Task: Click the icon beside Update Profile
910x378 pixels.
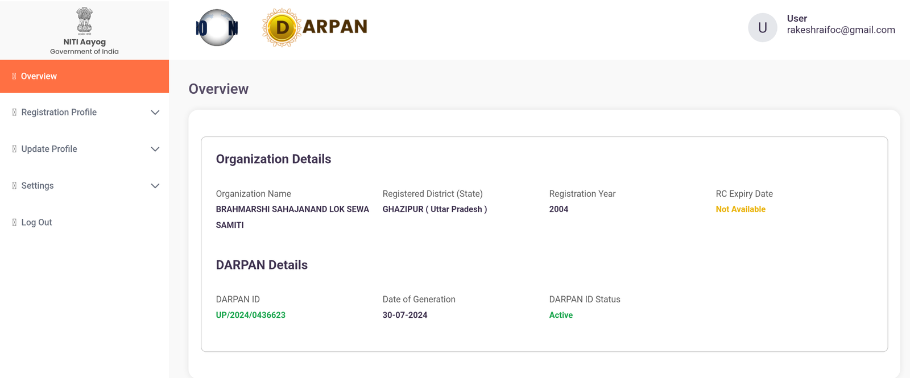Action: (x=14, y=149)
